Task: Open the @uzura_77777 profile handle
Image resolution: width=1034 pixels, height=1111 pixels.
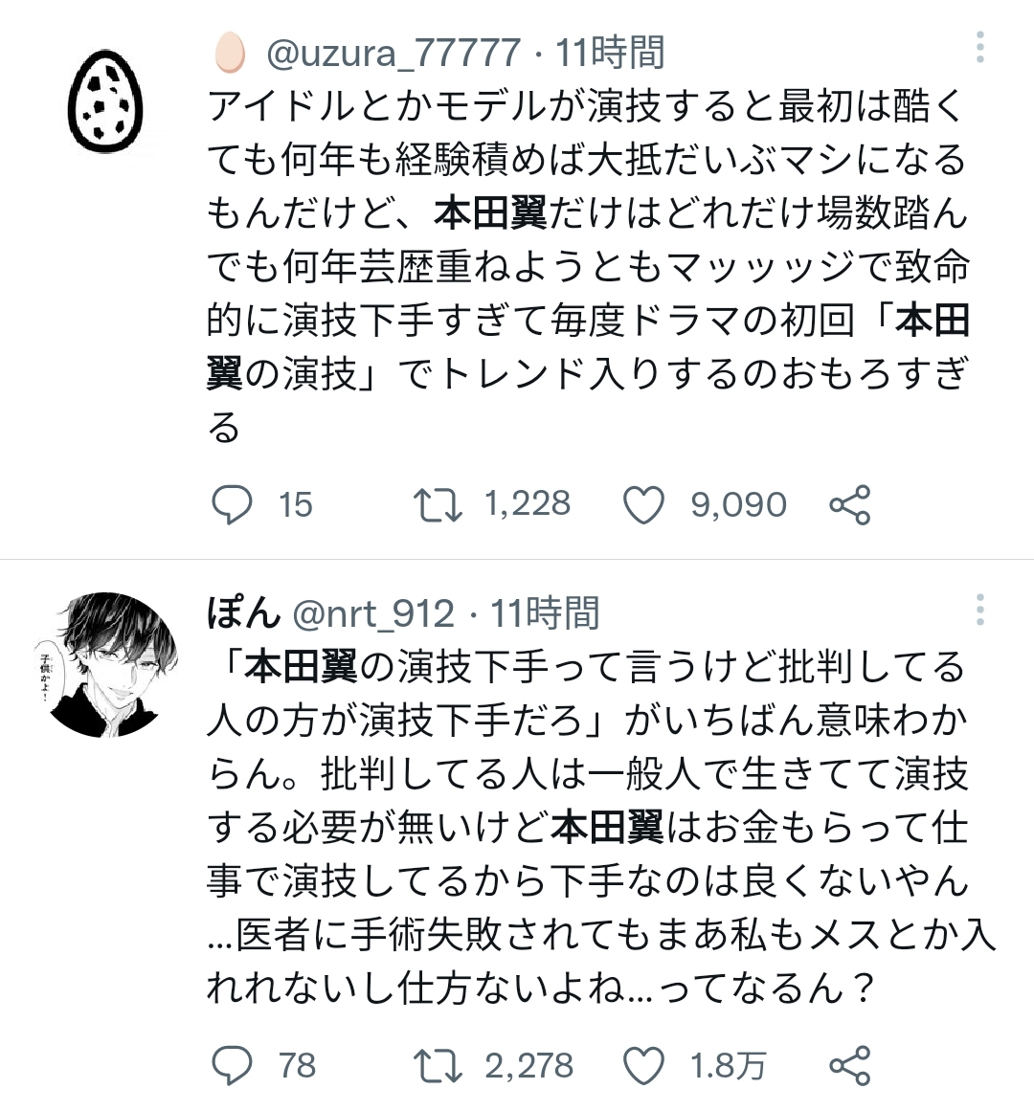Action: coord(393,53)
